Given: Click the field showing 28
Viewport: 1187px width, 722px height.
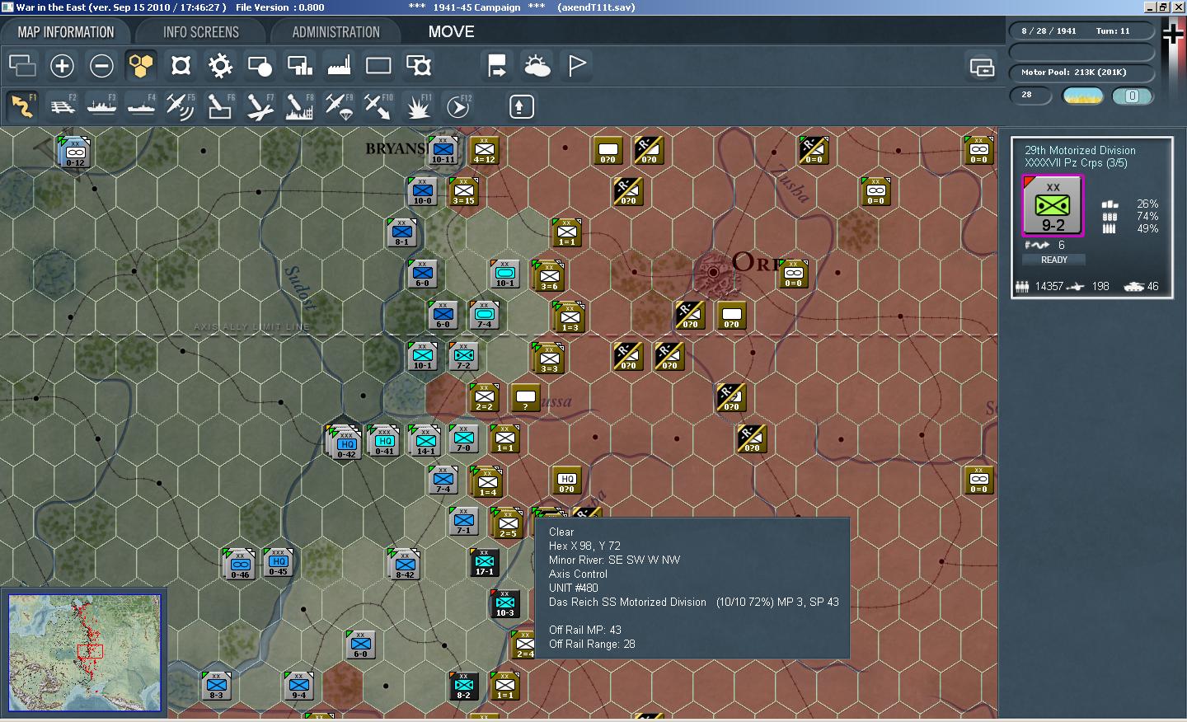Looking at the screenshot, I should click(x=1030, y=95).
